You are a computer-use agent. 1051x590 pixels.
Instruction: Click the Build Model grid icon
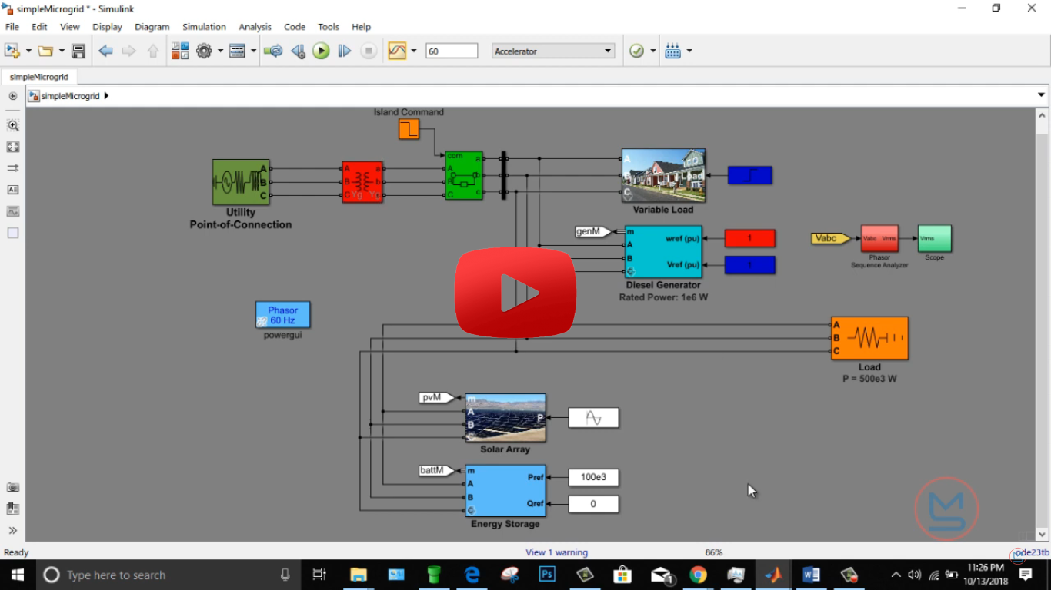[673, 51]
